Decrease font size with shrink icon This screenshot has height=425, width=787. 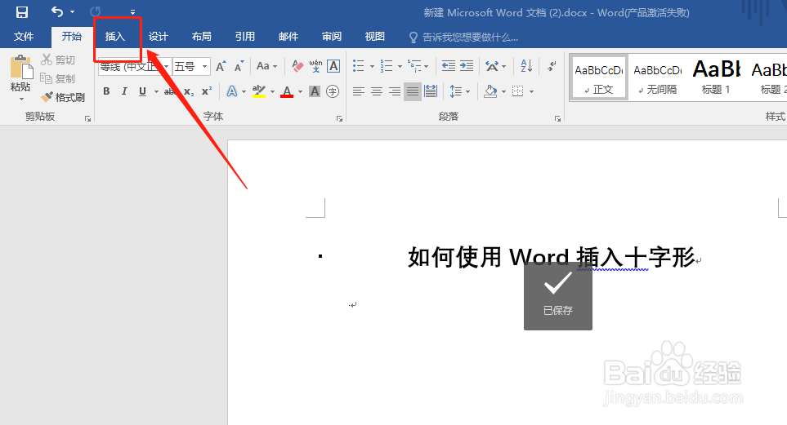coord(239,66)
